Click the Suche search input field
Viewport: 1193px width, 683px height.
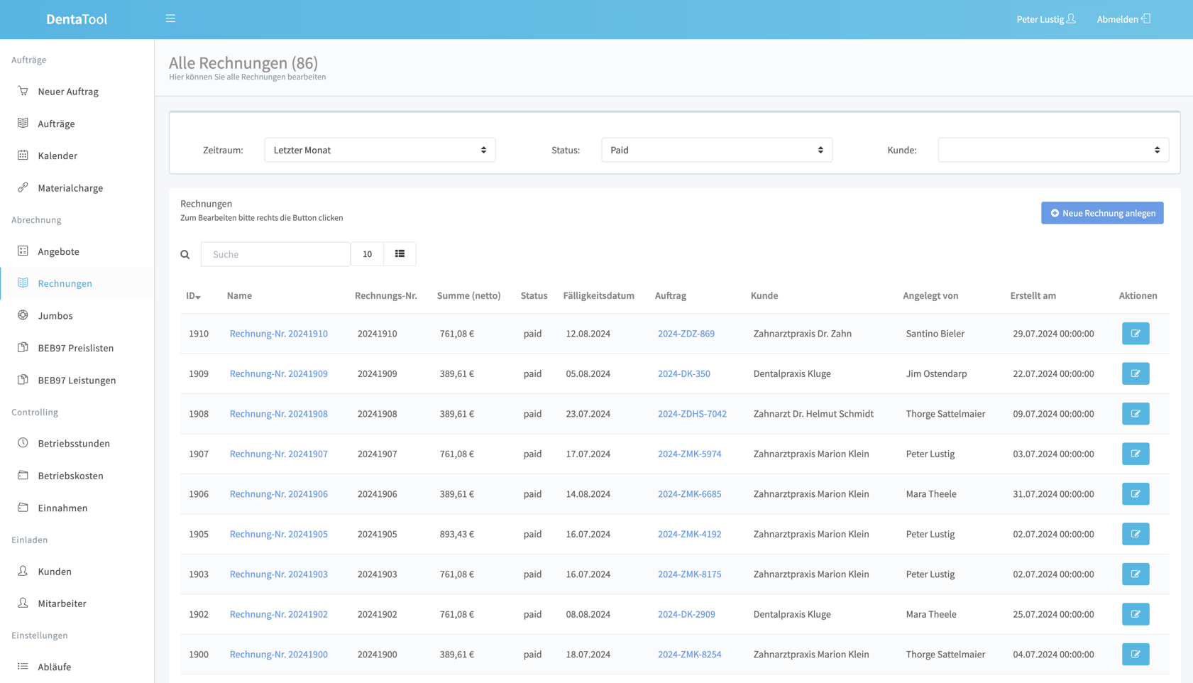275,254
